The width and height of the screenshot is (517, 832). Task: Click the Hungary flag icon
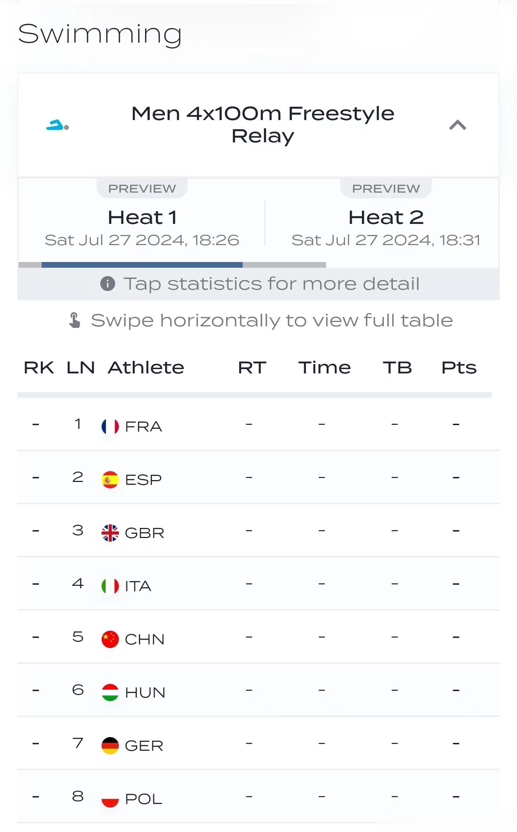coord(110,693)
